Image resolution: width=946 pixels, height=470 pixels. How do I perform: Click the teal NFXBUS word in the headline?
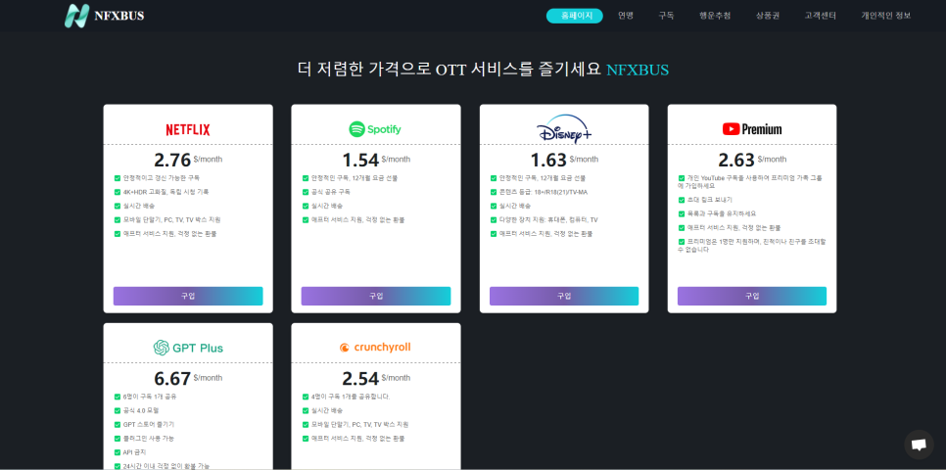point(638,70)
